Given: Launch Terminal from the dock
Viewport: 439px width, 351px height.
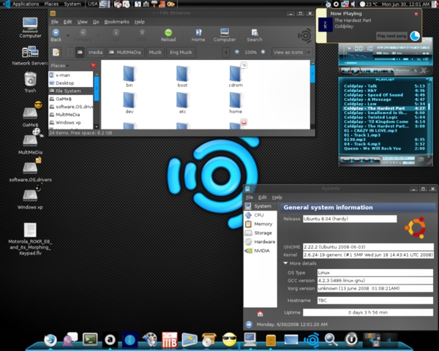Looking at the screenshot, I should 90,339.
